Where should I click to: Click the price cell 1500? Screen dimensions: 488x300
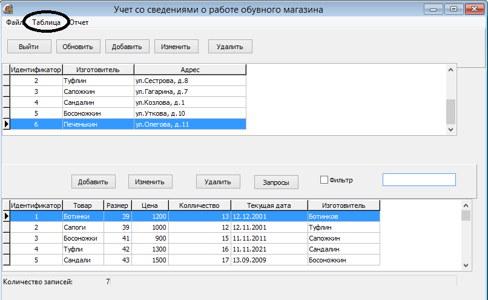150,260
